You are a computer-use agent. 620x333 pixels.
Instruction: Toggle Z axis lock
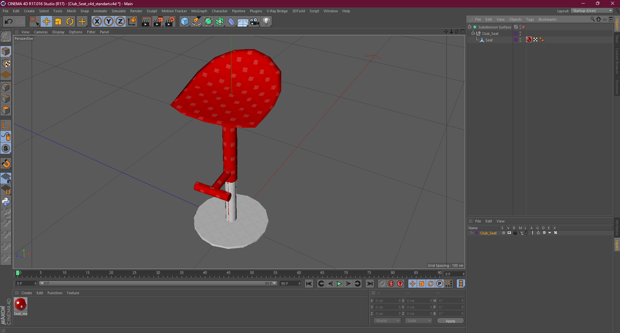coord(120,22)
